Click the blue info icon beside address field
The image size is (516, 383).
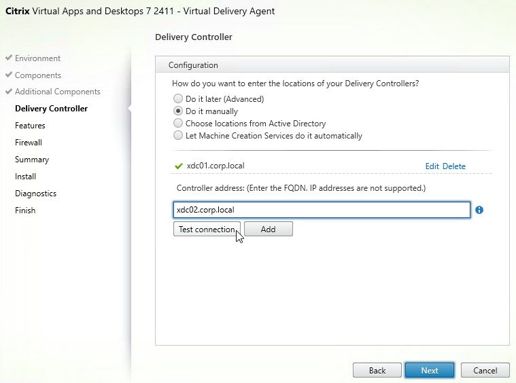[x=479, y=210]
